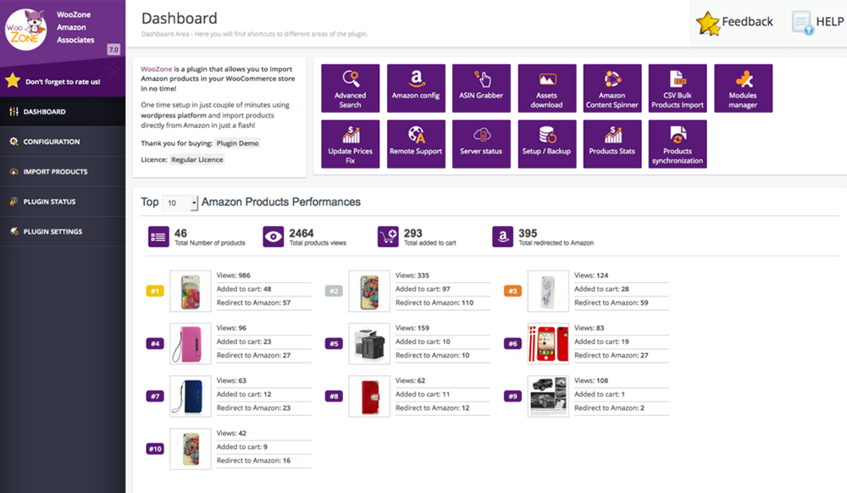Click the 'Views: 159' stat
Image resolution: width=847 pixels, height=493 pixels.
tap(412, 328)
